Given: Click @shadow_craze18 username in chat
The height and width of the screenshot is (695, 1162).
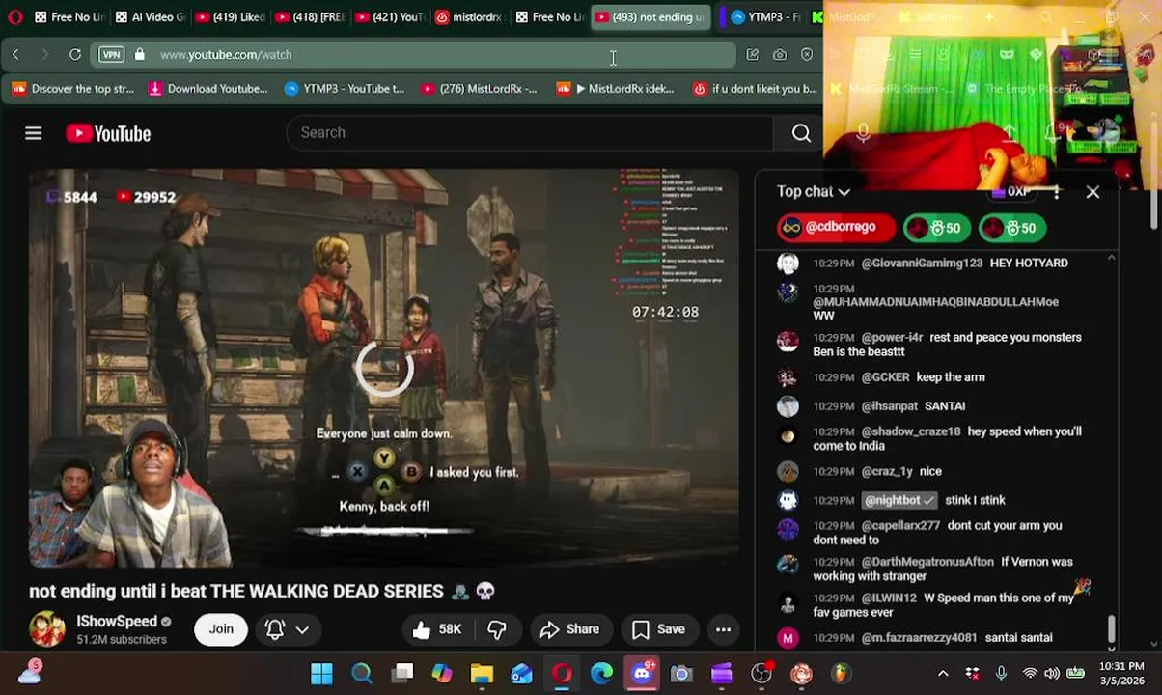Looking at the screenshot, I should pyautogui.click(x=911, y=431).
